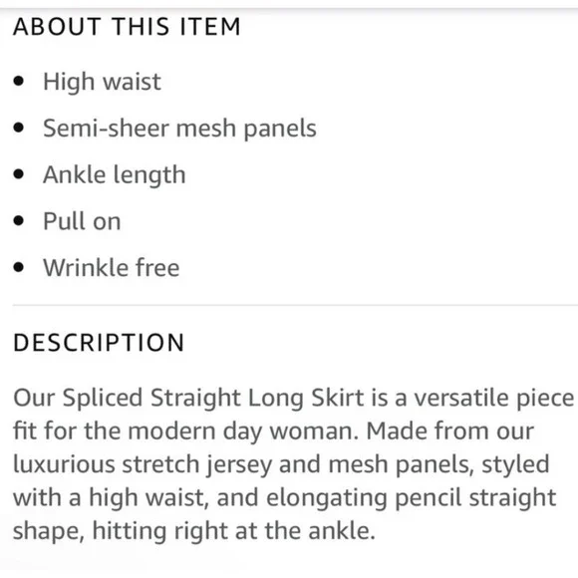Click the bullet dot beside Semi-sheer mesh panels
The height and width of the screenshot is (578, 578).
[x=18, y=128]
